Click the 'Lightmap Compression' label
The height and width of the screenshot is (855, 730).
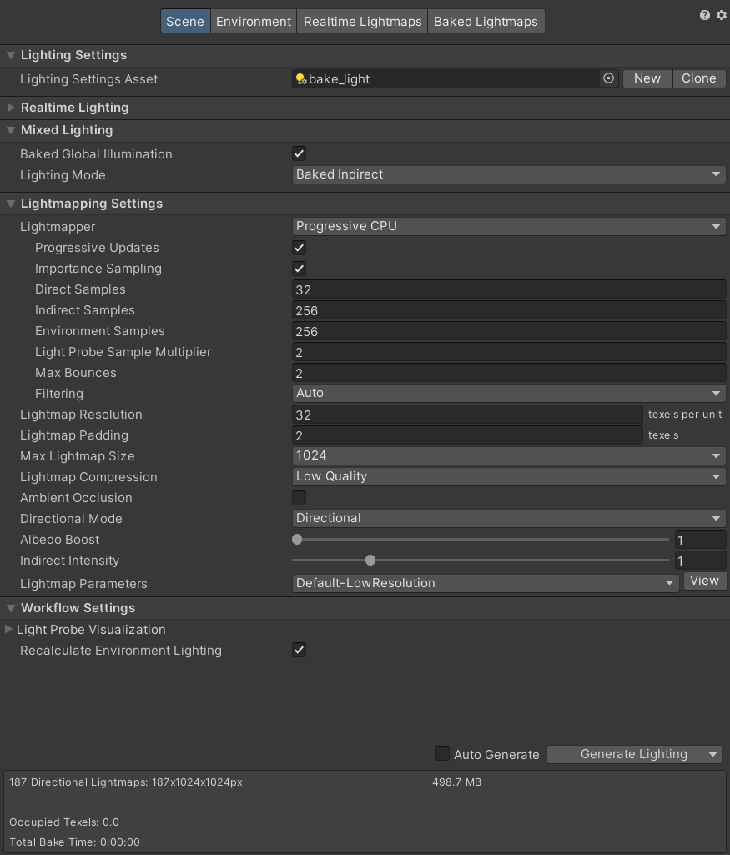(x=89, y=477)
